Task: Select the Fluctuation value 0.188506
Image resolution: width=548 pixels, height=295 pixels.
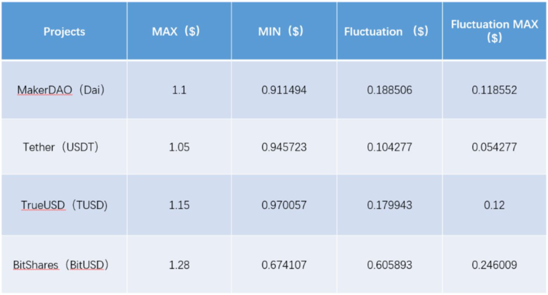Action: [390, 90]
